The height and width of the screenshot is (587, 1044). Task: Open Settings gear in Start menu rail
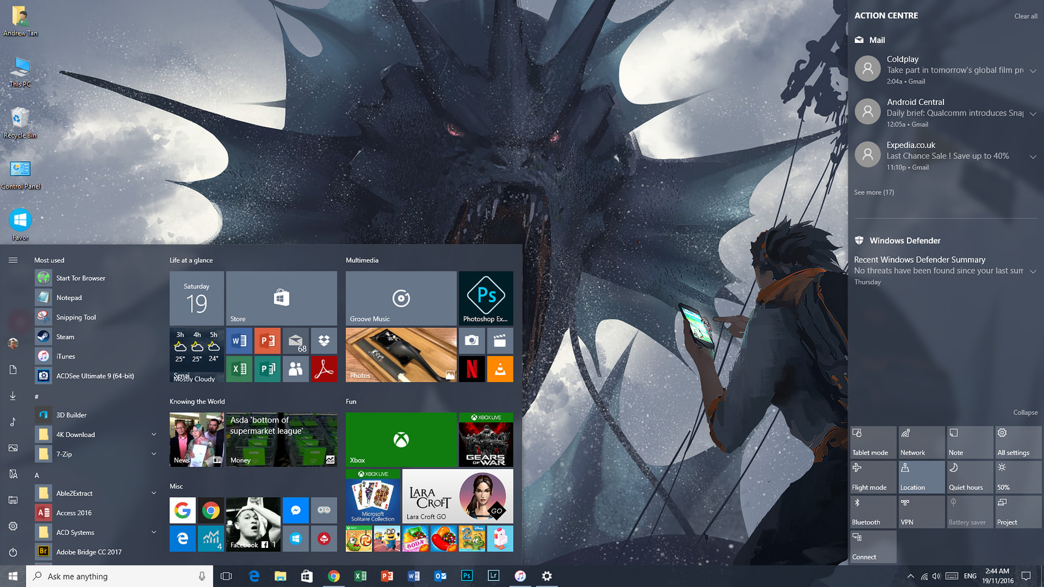tap(13, 526)
